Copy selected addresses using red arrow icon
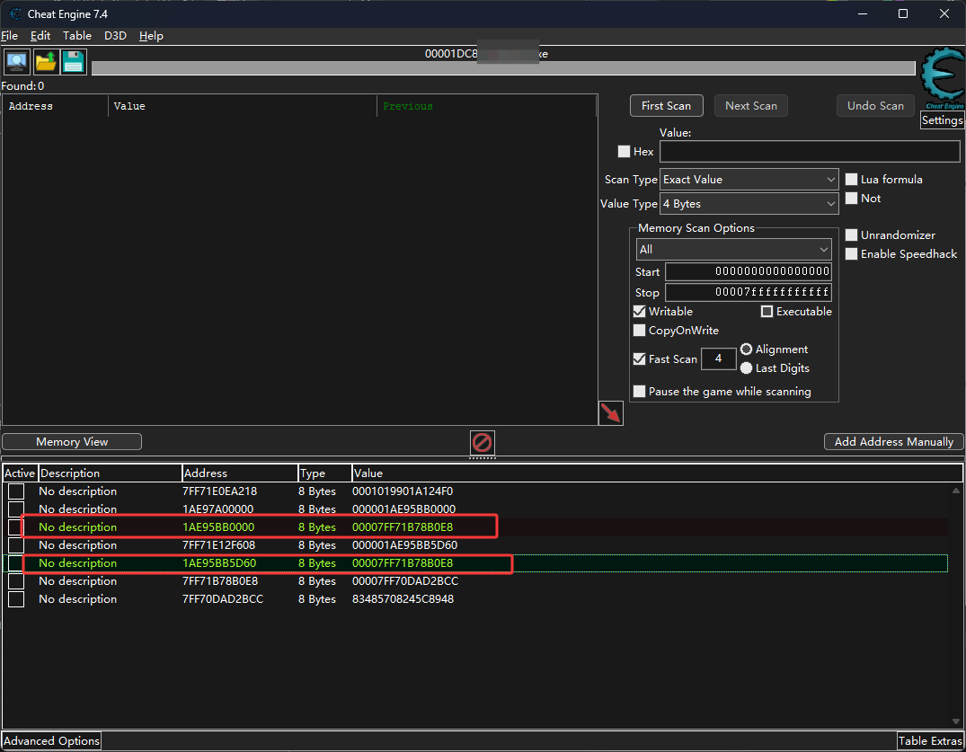 (x=610, y=413)
